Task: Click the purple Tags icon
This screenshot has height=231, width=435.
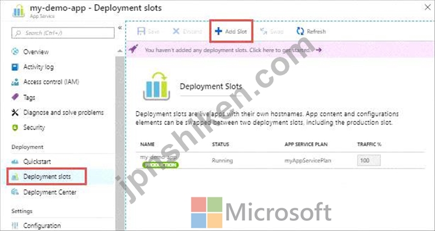Action: point(15,97)
